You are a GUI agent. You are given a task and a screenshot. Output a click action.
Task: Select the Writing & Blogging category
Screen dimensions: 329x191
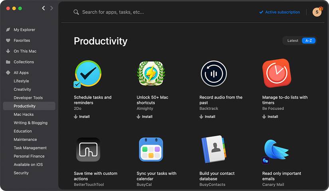pos(30,123)
